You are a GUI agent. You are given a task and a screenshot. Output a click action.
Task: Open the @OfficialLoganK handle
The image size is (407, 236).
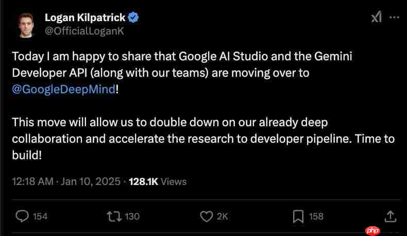click(84, 31)
